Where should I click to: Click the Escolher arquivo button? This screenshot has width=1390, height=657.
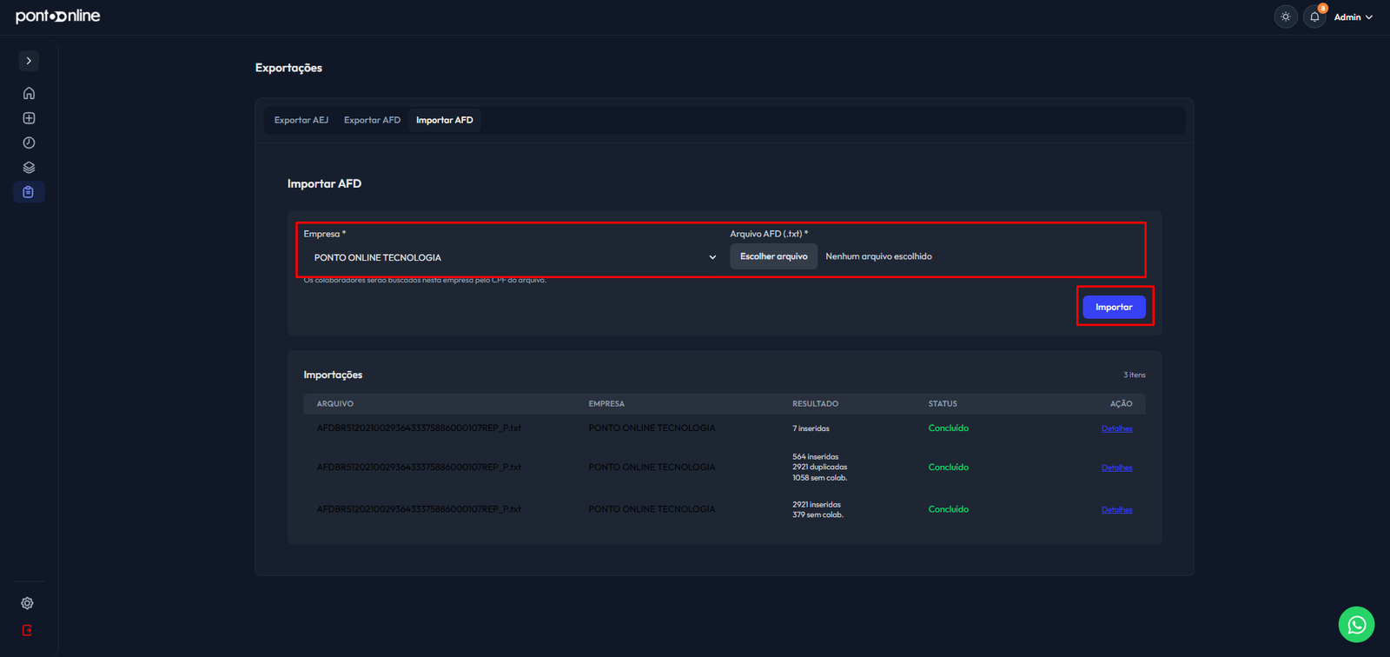(773, 256)
